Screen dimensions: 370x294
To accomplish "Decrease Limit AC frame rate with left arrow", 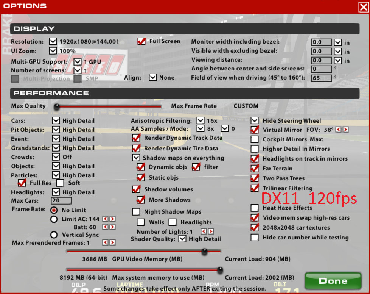I will click(x=106, y=219).
